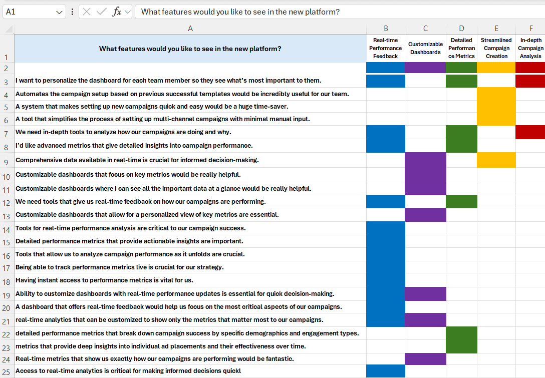545x378 pixels.
Task: Click the blue cell in row 2
Action: [x=386, y=68]
